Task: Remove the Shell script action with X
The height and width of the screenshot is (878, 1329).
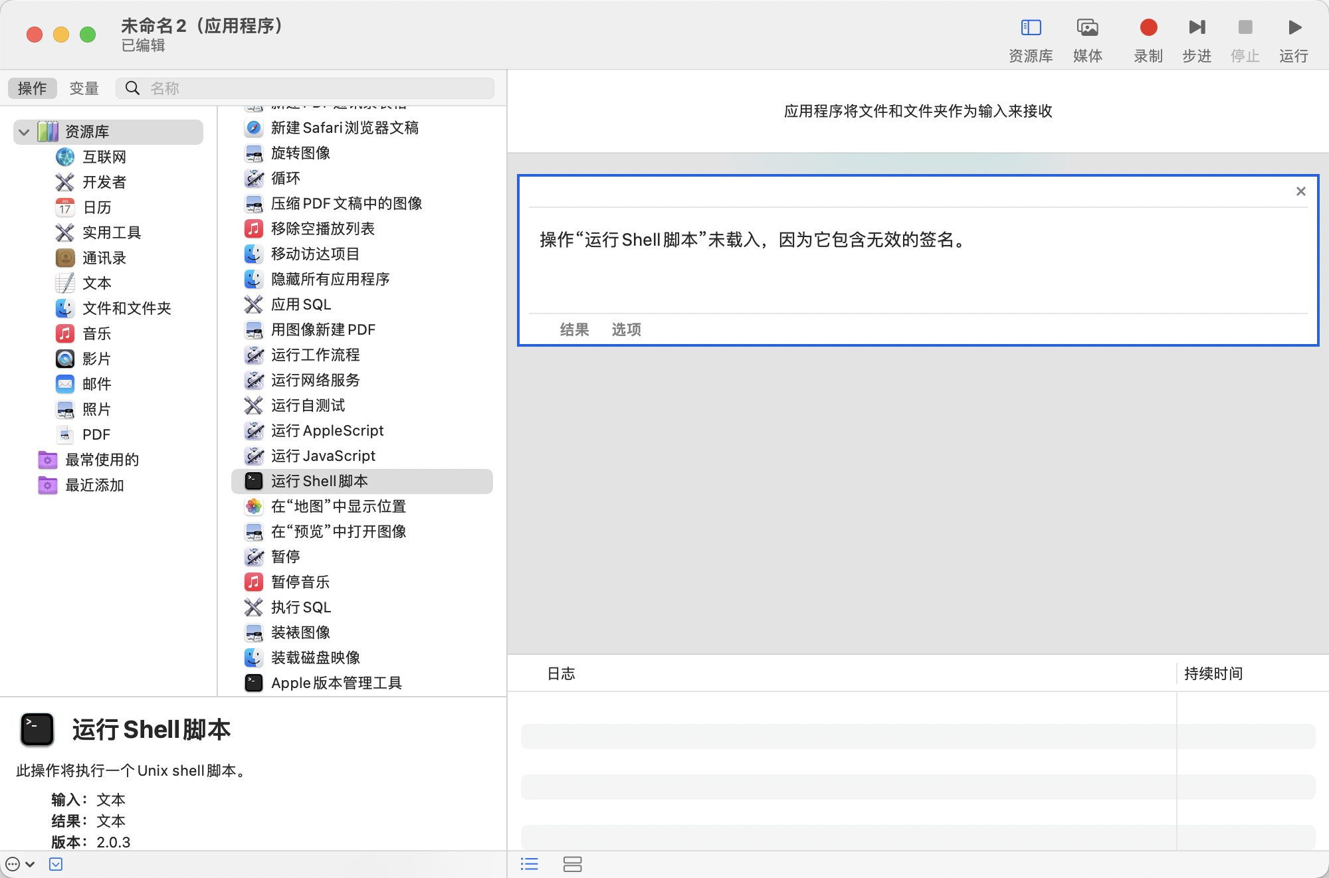Action: coord(1300,191)
